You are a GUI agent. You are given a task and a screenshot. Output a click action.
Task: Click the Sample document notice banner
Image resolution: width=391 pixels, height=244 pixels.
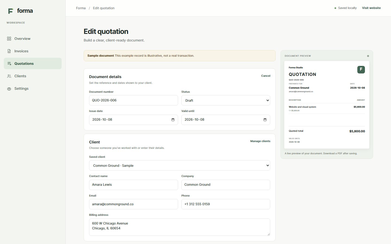pyautogui.click(x=179, y=56)
